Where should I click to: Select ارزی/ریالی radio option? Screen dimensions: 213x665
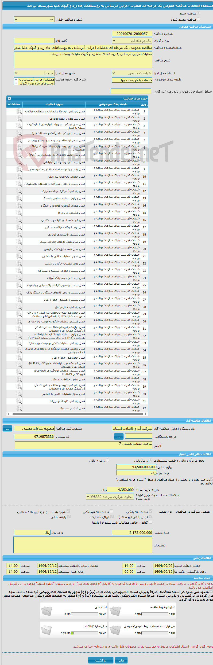[x=151, y=460]
